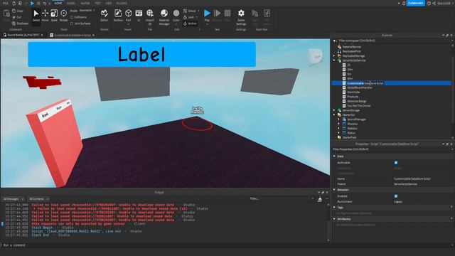
Task: Expand the ServerStorage tree node
Action: click(334, 110)
